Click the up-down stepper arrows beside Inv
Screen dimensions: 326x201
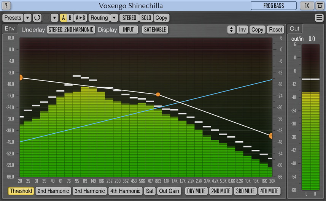231,30
